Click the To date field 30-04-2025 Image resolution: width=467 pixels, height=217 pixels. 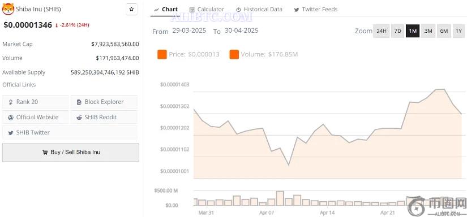(x=242, y=31)
